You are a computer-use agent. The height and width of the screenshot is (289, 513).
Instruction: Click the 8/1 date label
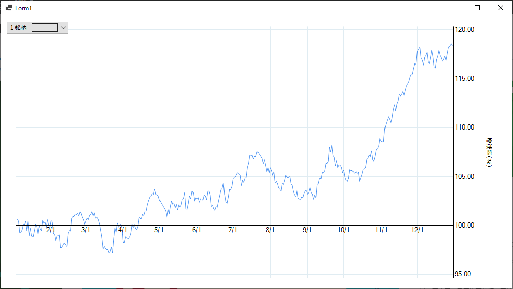tap(270, 230)
